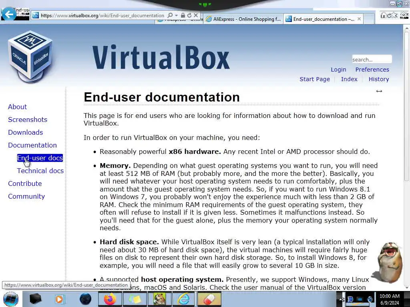Click the Box dog game taskbar icon
410x307 pixels.
[159, 299]
